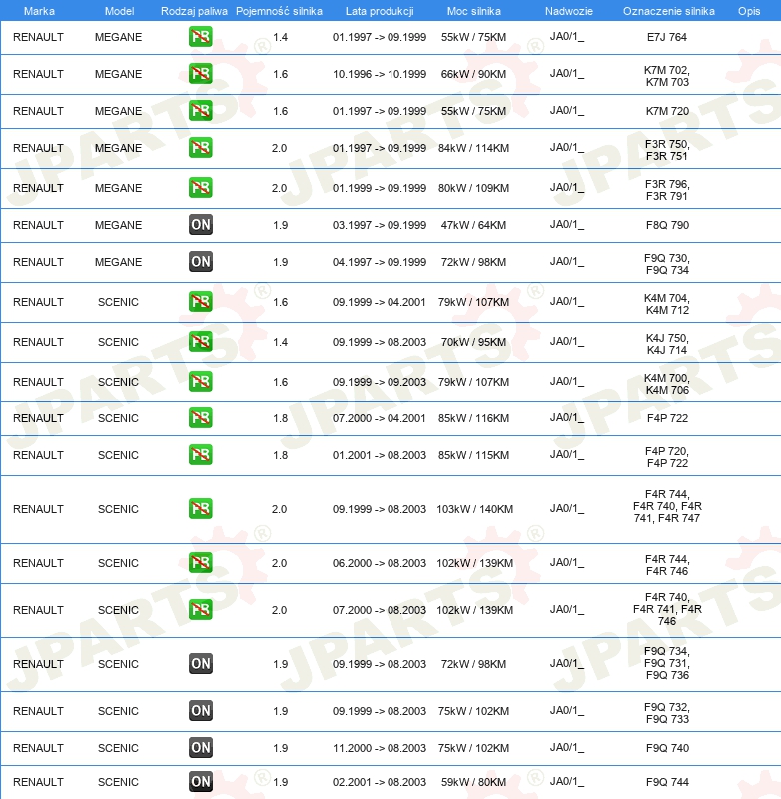Viewport: 781px width, 799px height.
Task: Select the F4R 740, F4R 741, F4R 746 cell
Action: (x=667, y=609)
